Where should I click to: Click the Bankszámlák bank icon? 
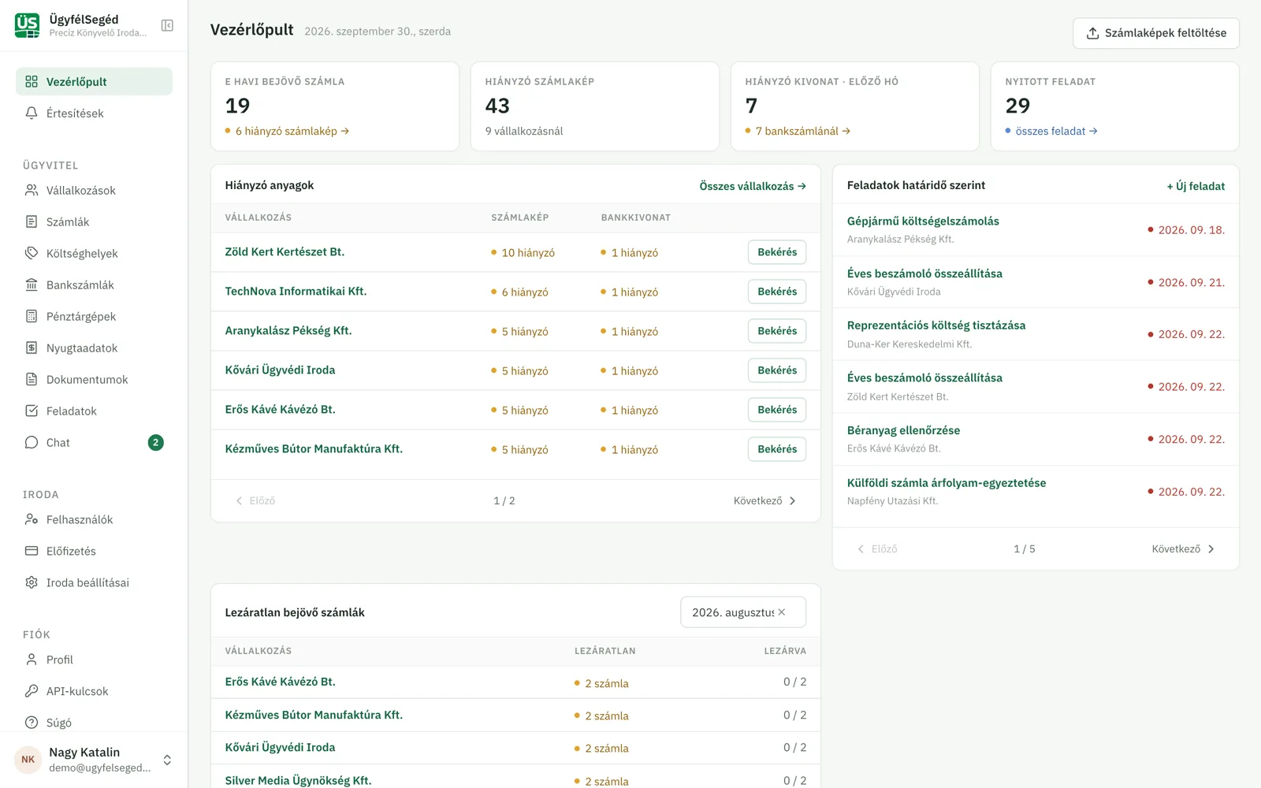pyautogui.click(x=32, y=285)
